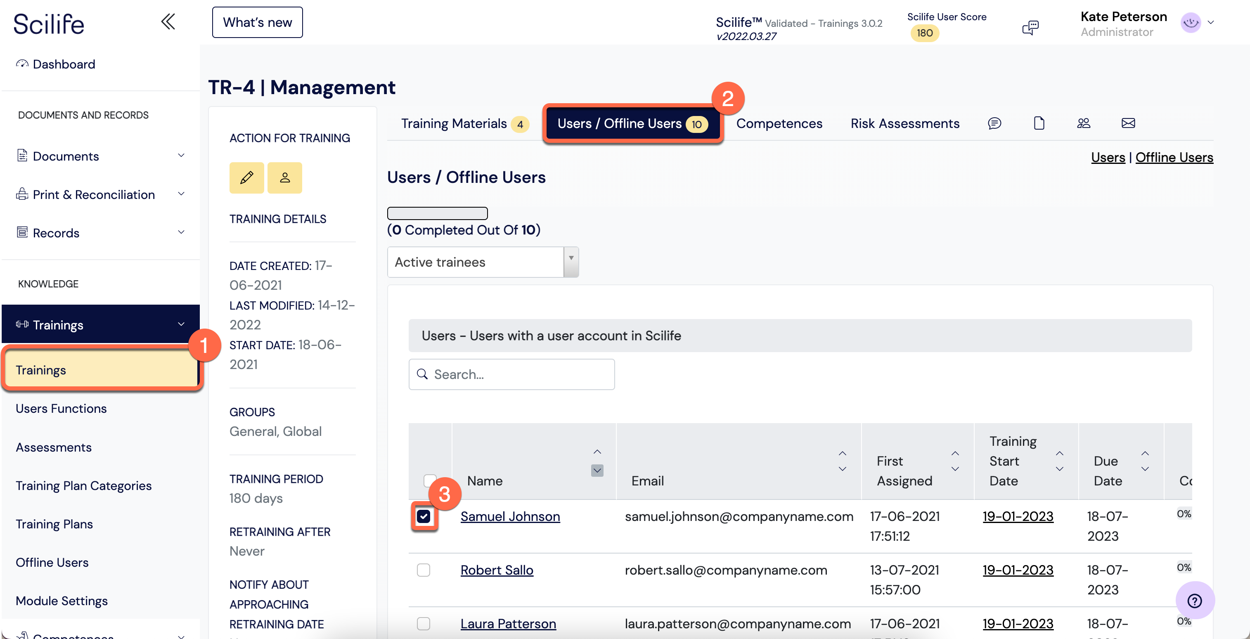The width and height of the screenshot is (1250, 639).
Task: Open the Active trainees dropdown
Action: (x=483, y=262)
